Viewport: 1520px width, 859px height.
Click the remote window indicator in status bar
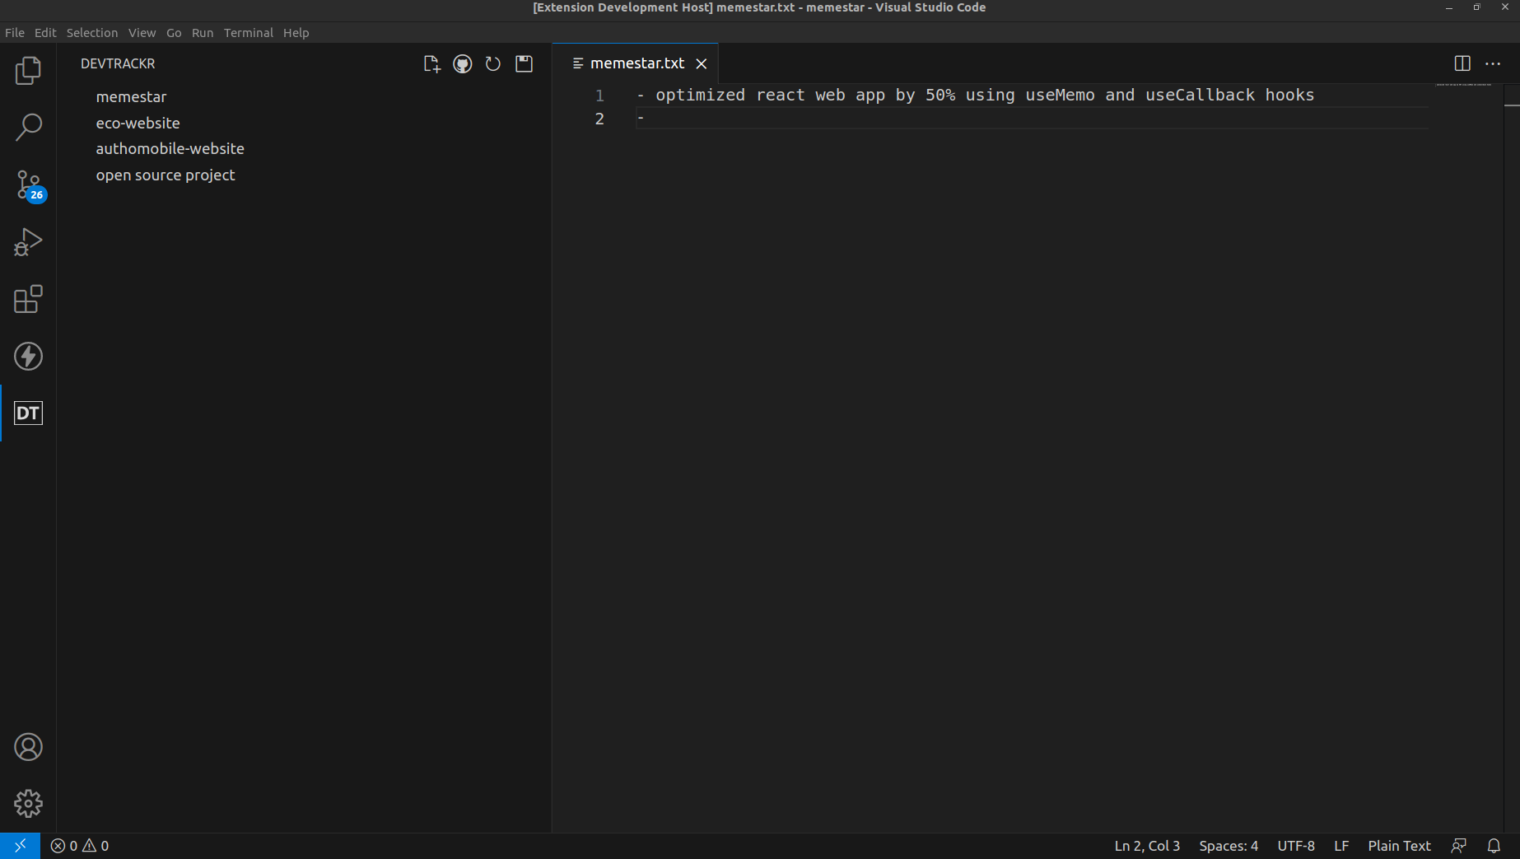(20, 846)
